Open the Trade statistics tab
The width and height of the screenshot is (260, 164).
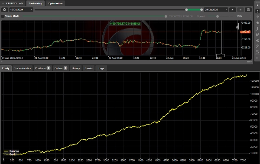tap(23, 68)
